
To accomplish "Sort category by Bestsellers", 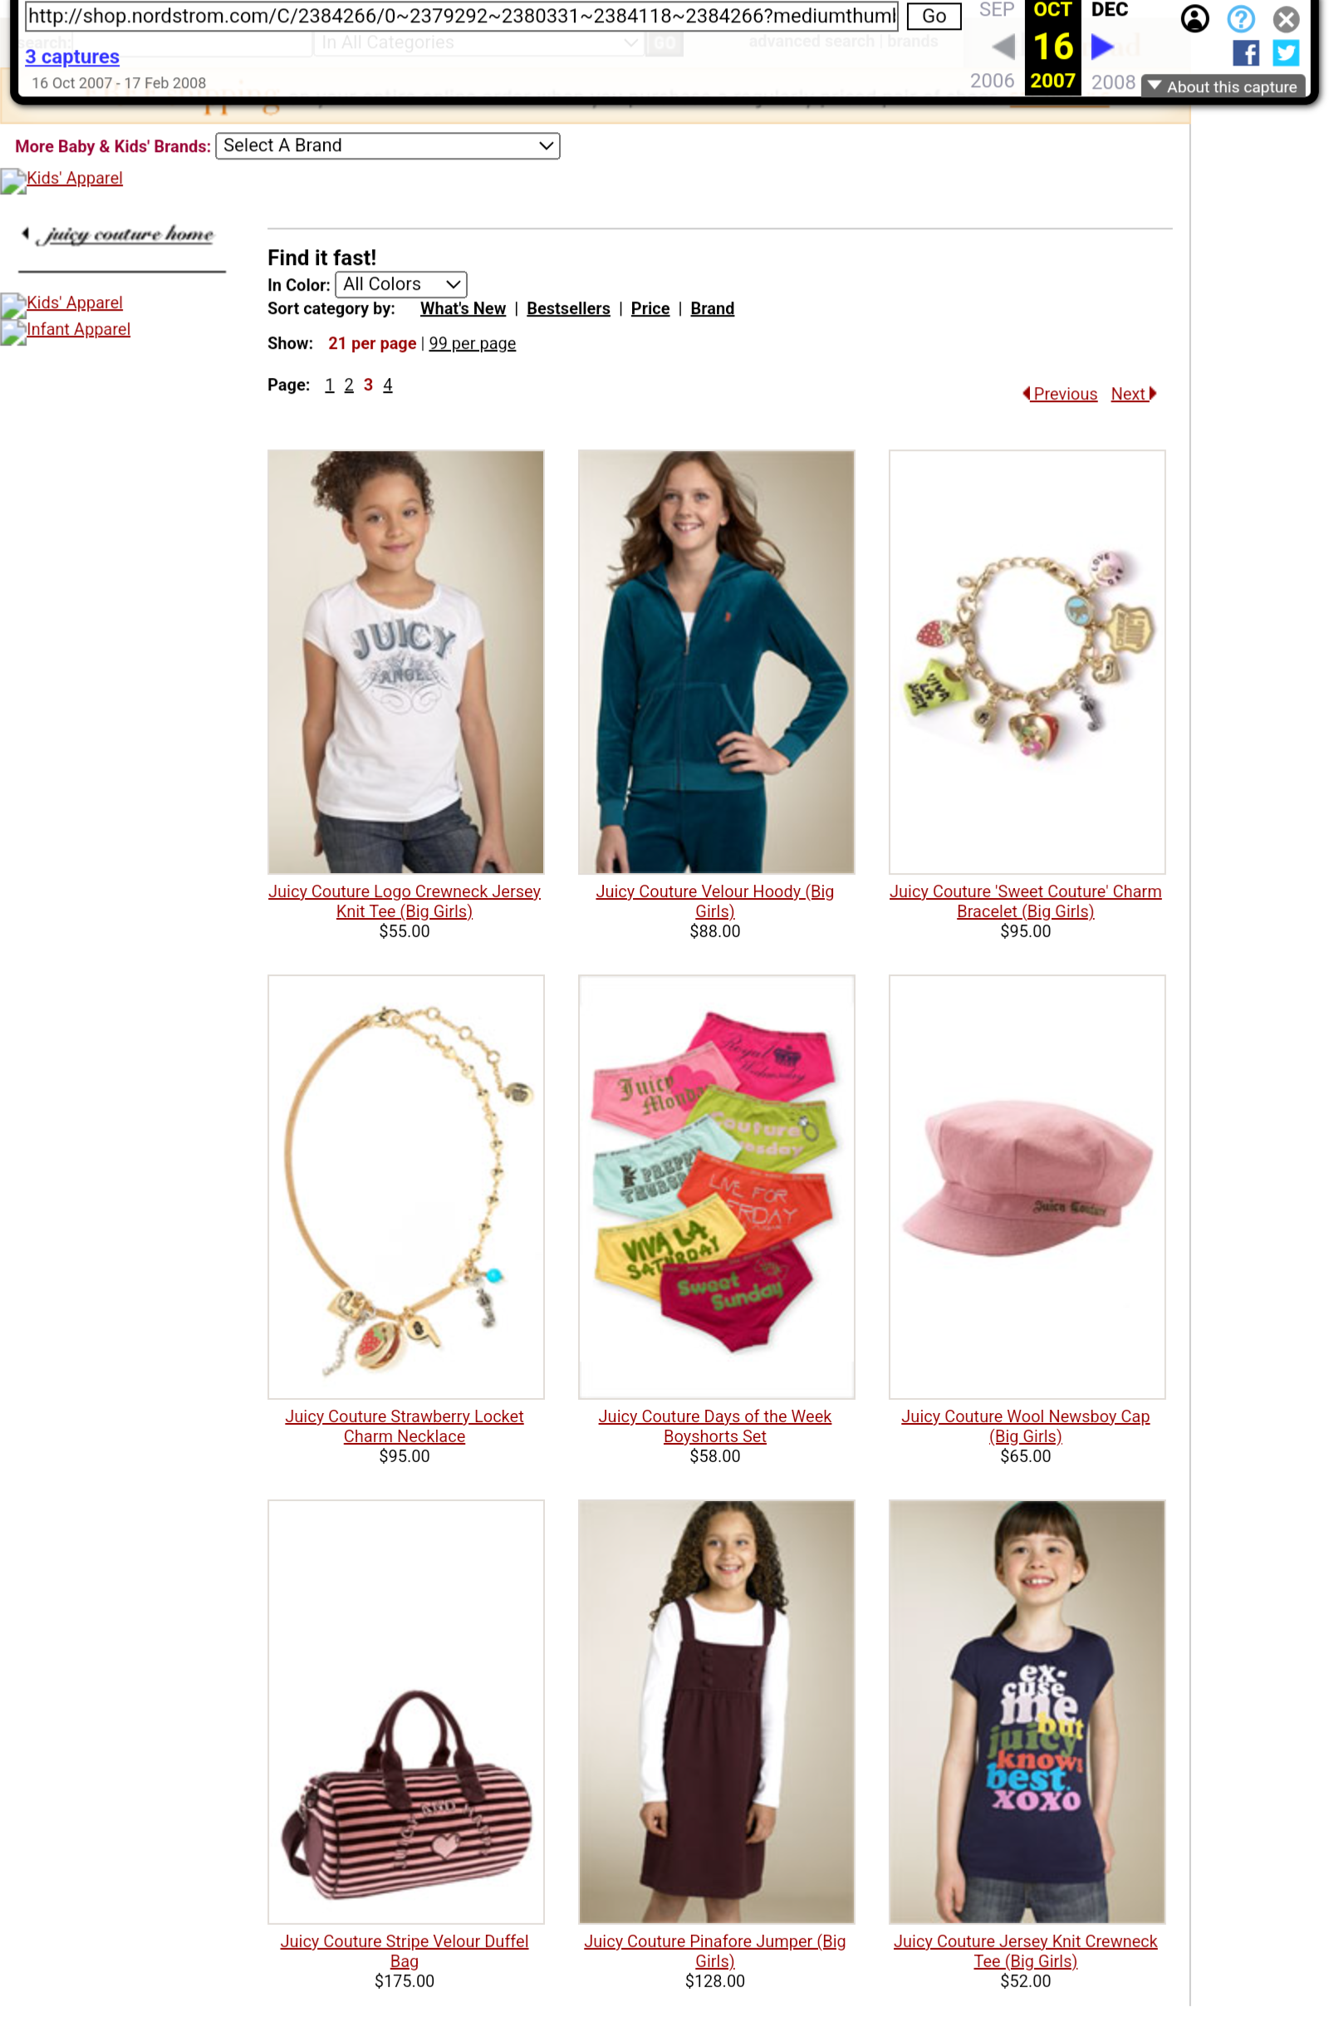I will pyautogui.click(x=568, y=308).
